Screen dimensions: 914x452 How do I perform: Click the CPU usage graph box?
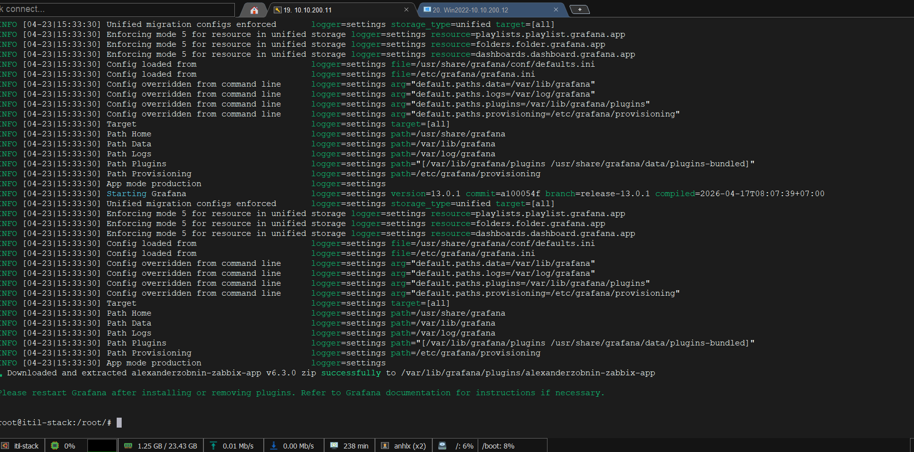[x=102, y=446]
